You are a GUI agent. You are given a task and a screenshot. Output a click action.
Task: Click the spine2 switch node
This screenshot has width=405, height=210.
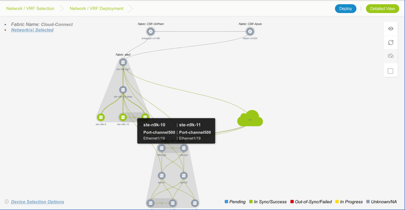[x=183, y=175]
